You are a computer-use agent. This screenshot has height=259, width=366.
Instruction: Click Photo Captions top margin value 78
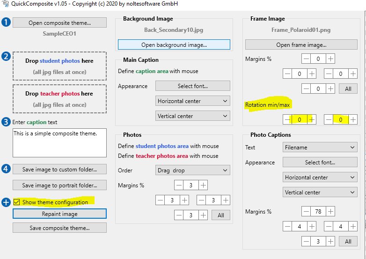tap(318, 211)
